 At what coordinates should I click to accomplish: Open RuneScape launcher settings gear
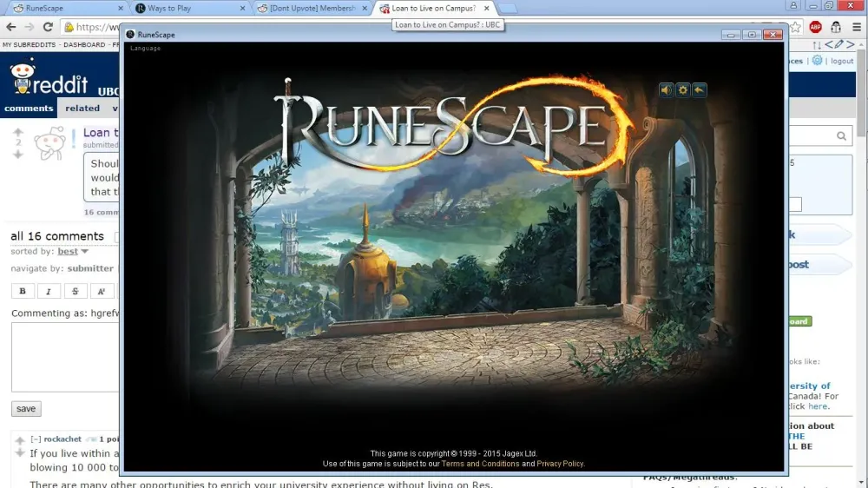pos(682,89)
